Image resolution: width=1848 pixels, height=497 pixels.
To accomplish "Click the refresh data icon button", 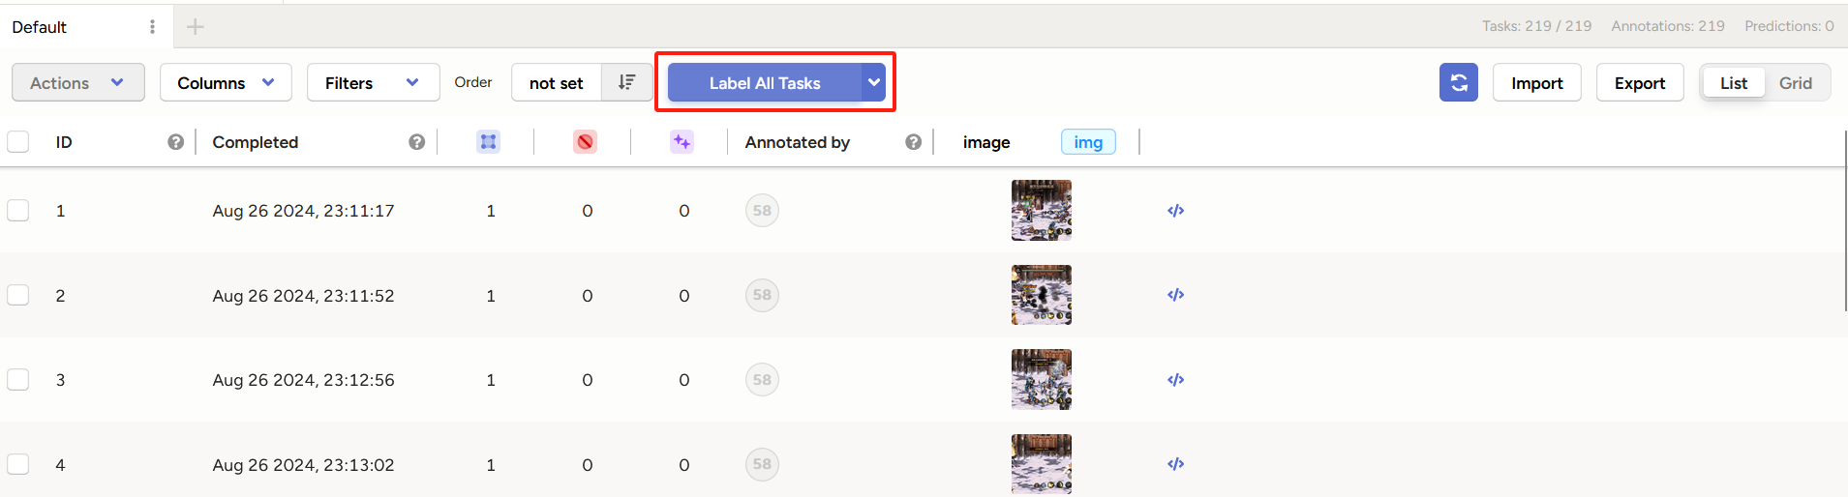I will (1458, 83).
